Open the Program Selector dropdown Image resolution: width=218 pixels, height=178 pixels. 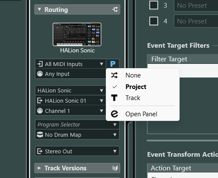click(x=77, y=124)
